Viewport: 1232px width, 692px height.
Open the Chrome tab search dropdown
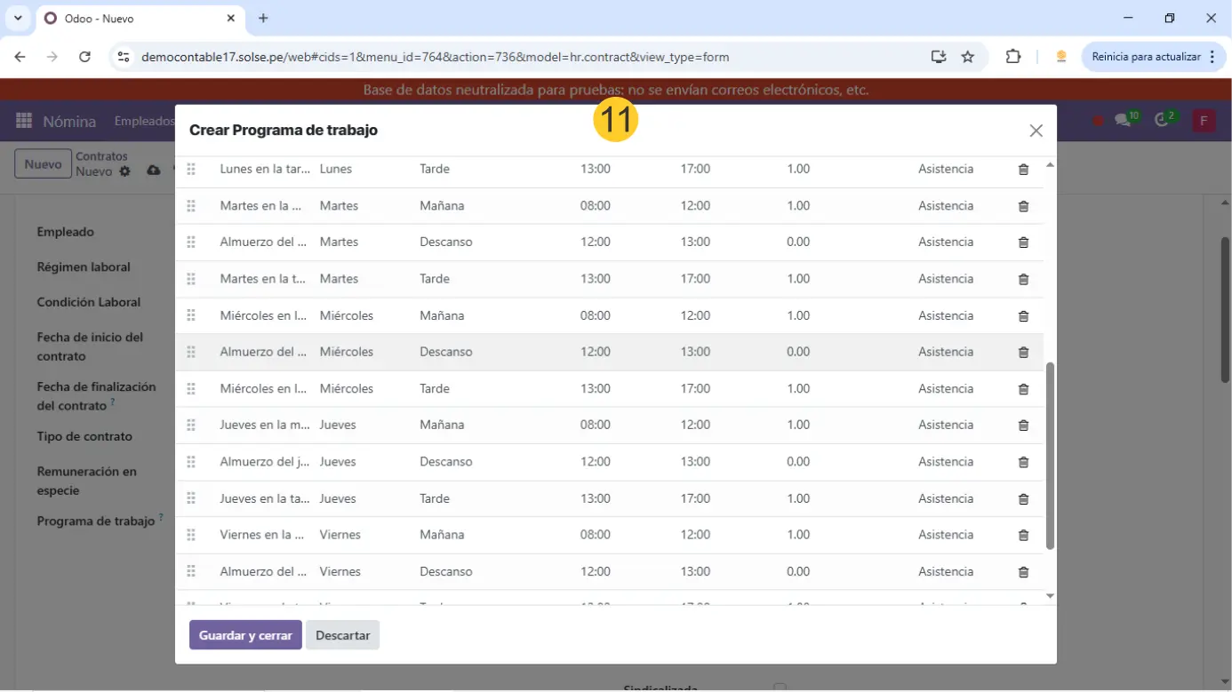click(x=18, y=18)
